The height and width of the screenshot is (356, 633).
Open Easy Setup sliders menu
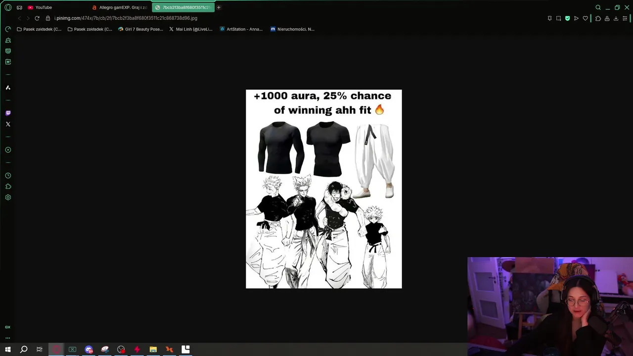tap(625, 18)
